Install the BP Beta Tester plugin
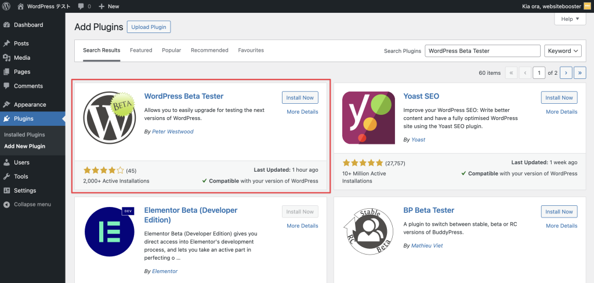Image resolution: width=594 pixels, height=283 pixels. pyautogui.click(x=559, y=212)
